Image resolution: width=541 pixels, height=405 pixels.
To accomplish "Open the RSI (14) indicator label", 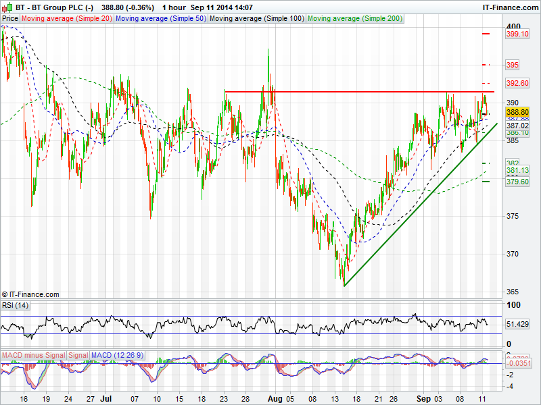I will click(x=16, y=306).
